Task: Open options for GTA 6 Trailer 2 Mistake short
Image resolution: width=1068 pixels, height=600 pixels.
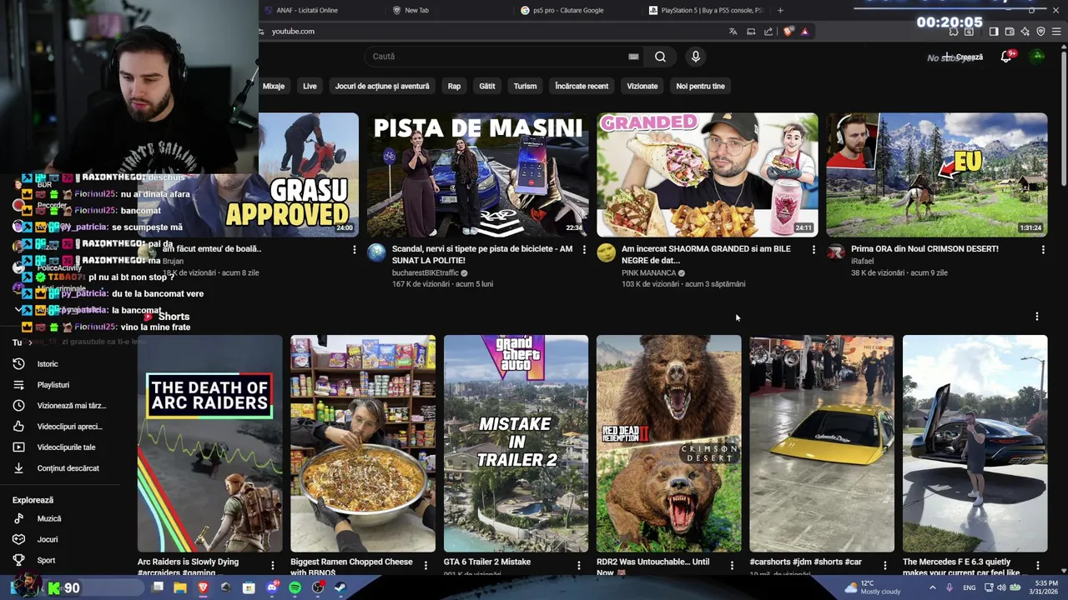Action: 579,566
